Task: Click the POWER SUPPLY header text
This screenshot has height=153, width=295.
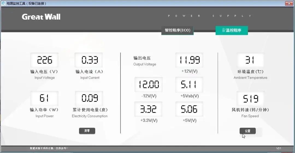Action: (x=210, y=16)
